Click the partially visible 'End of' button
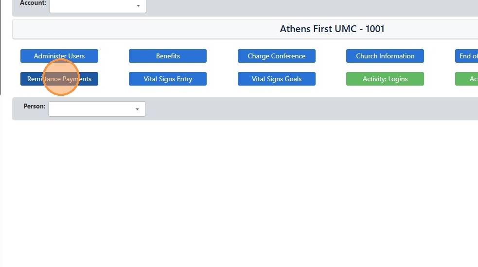Viewport: 478px width, 267px height. point(467,56)
